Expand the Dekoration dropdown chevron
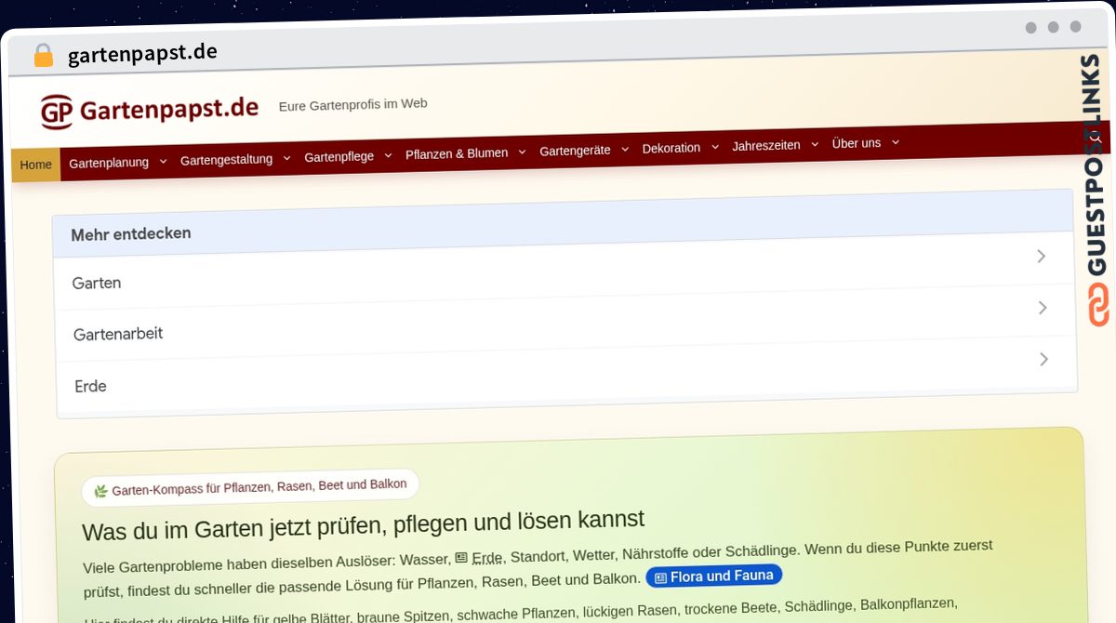The image size is (1116, 623). point(714,146)
